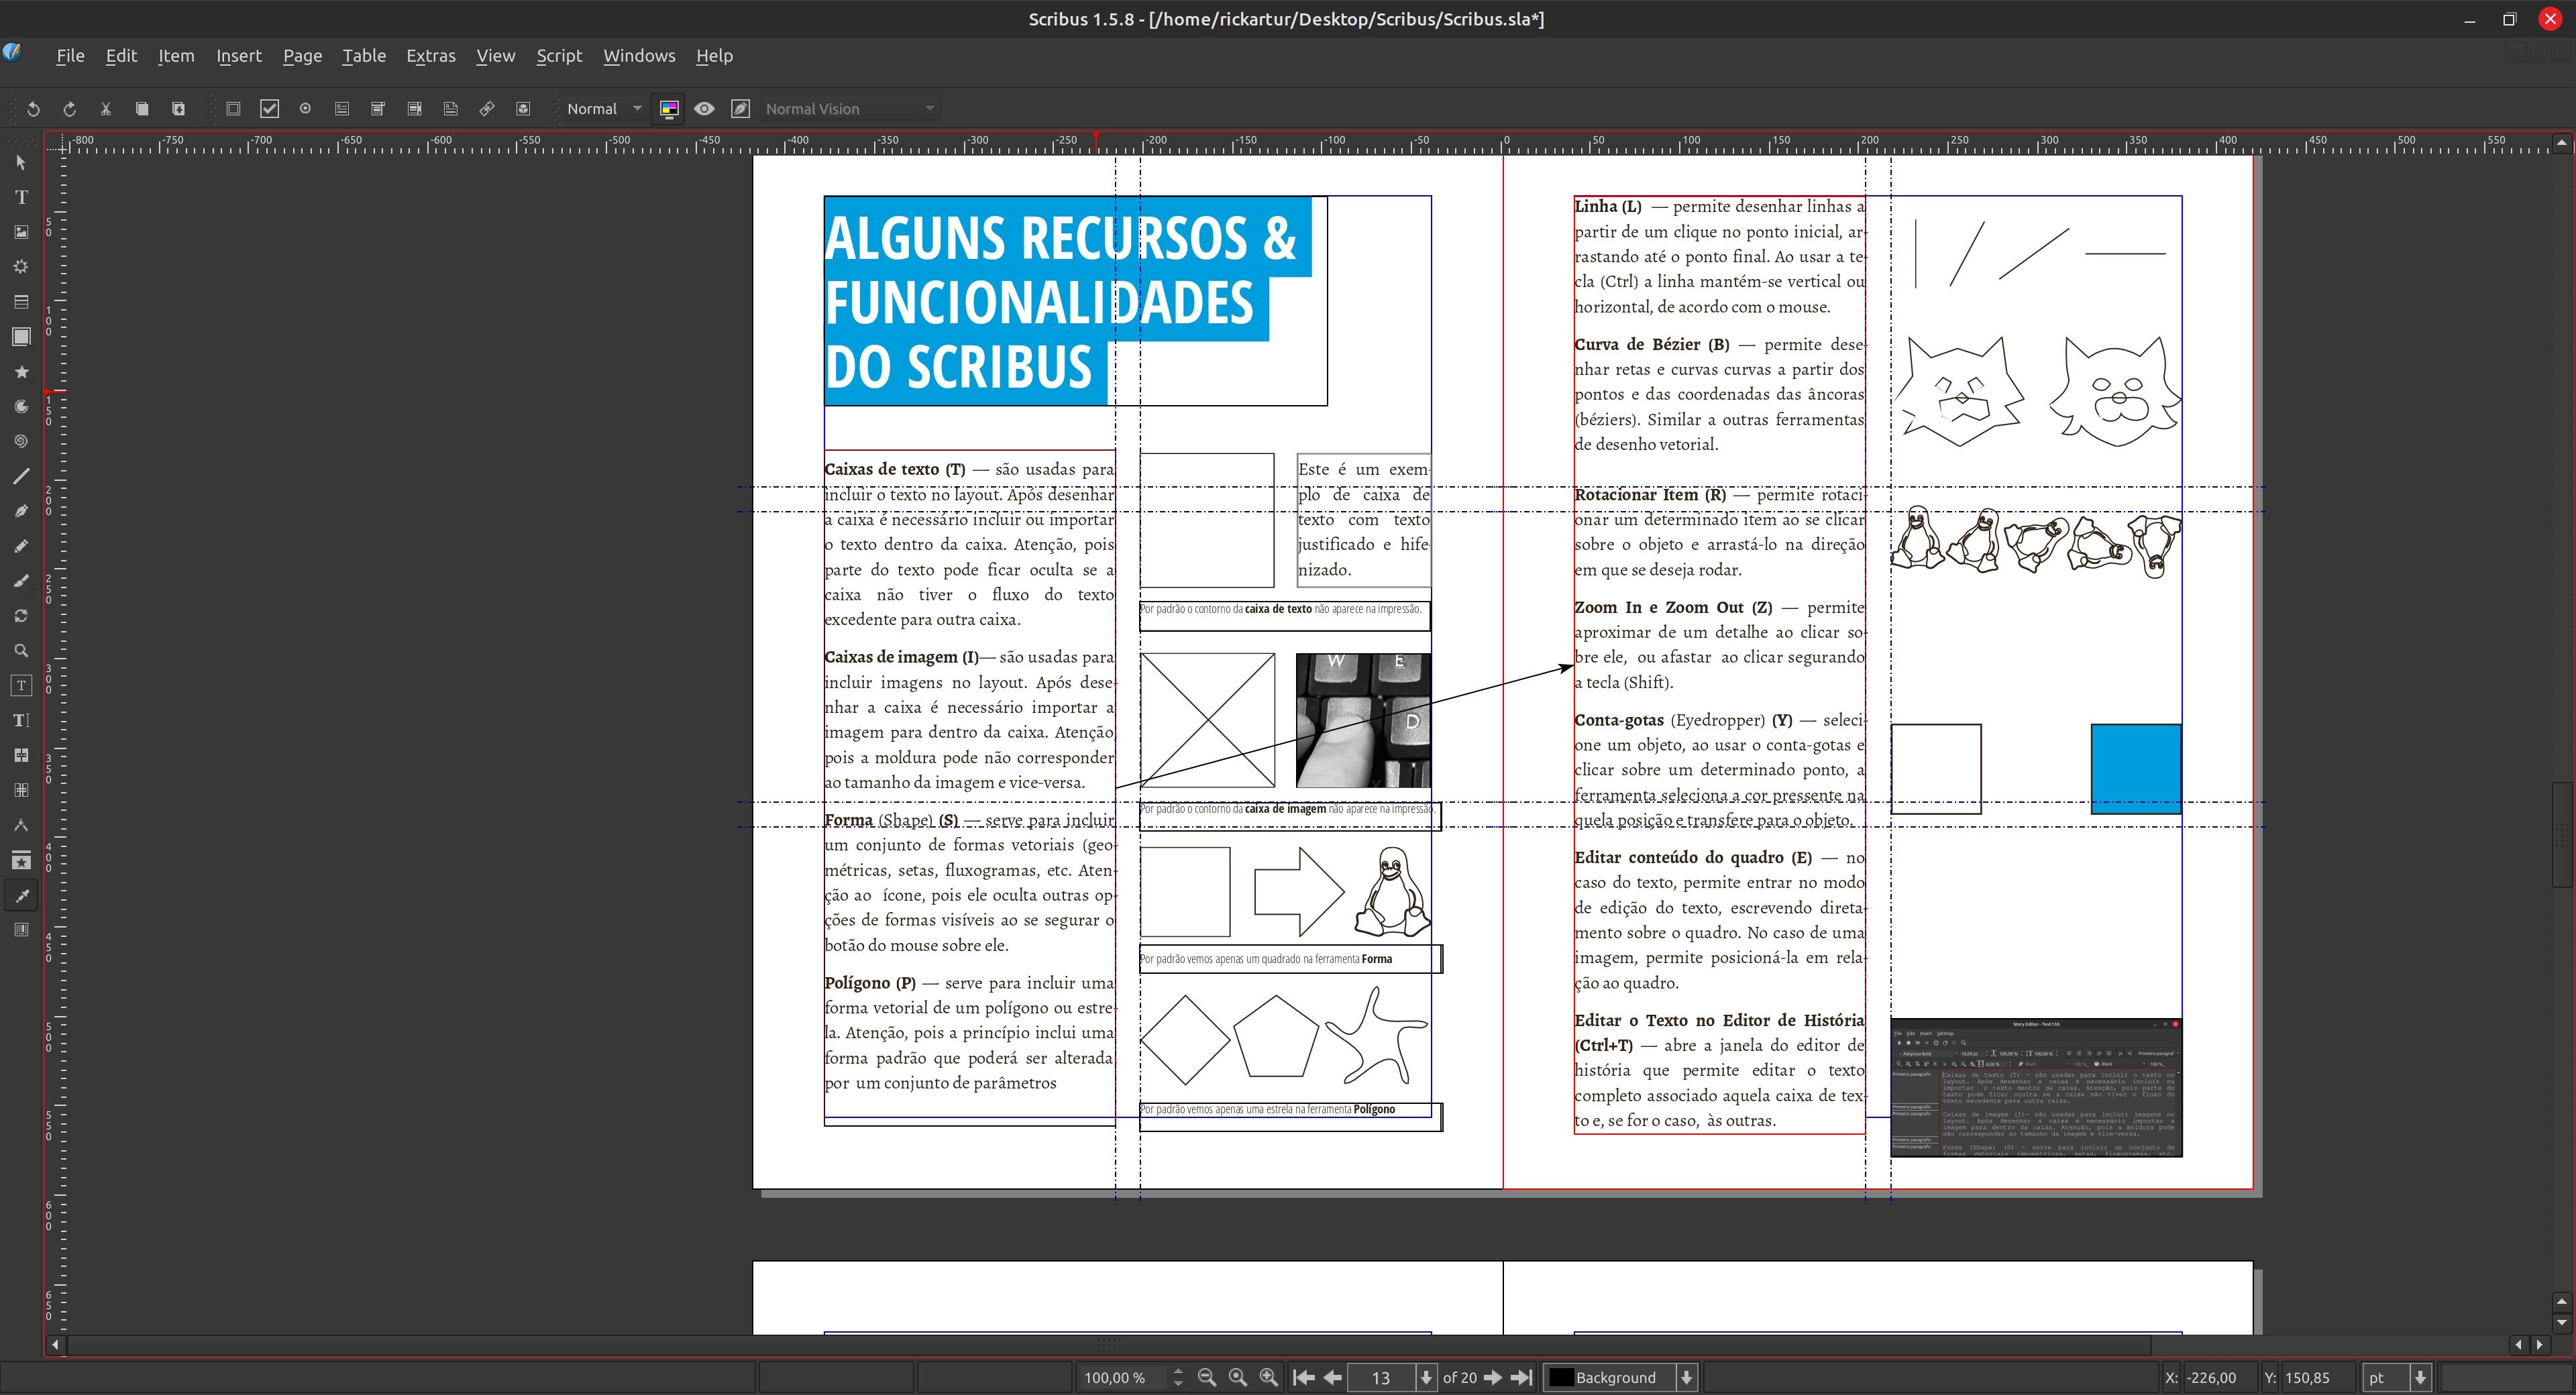Click the Redo arrow icon
Image resolution: width=2576 pixels, height=1395 pixels.
70,109
